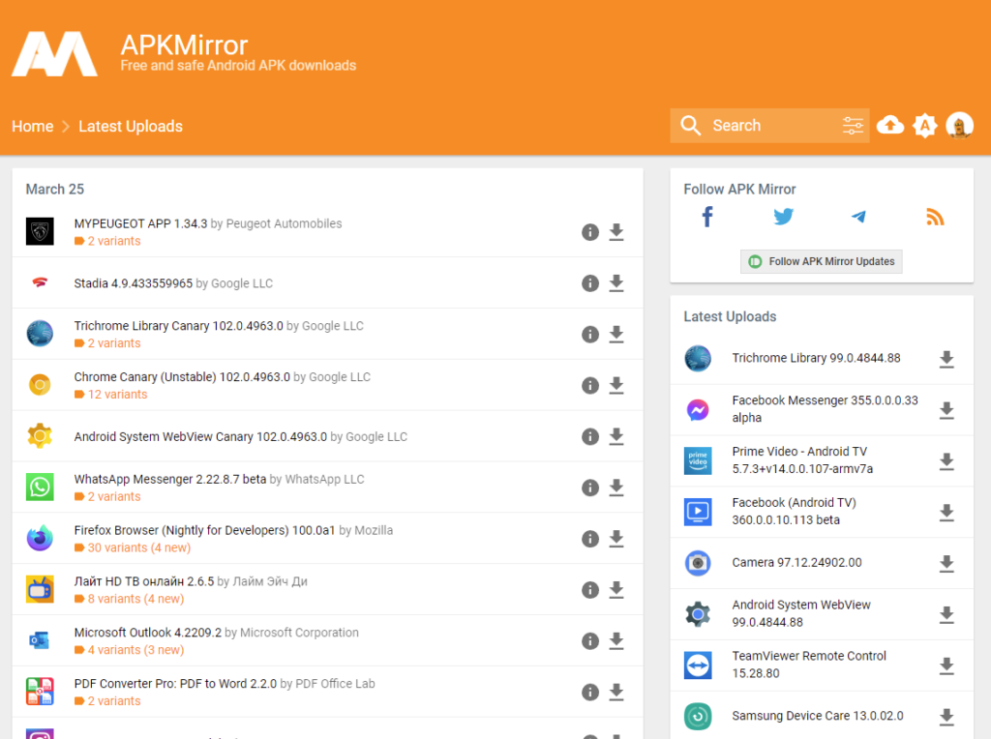The width and height of the screenshot is (991, 739).
Task: Show info for Trichrome Library Canary
Action: pos(590,335)
